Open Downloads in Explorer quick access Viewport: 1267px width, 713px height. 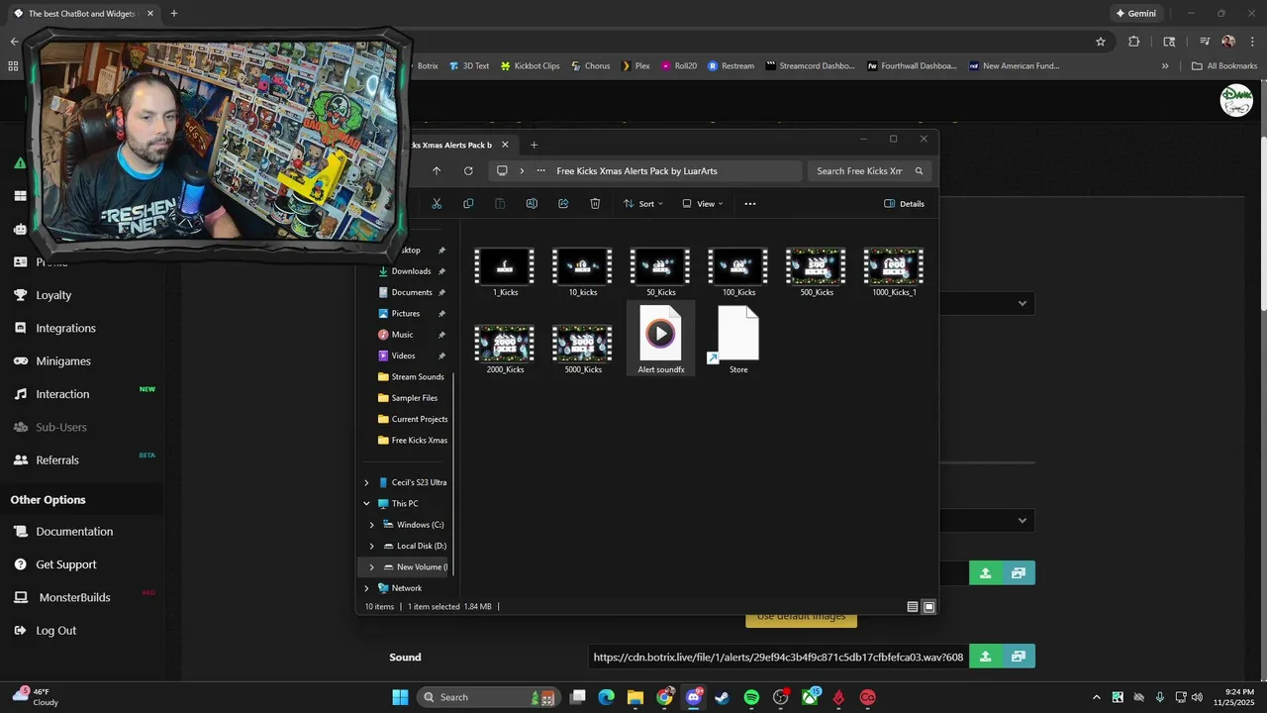[411, 271]
